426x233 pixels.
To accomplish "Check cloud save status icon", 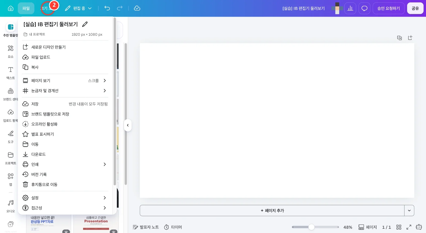I will (x=137, y=8).
